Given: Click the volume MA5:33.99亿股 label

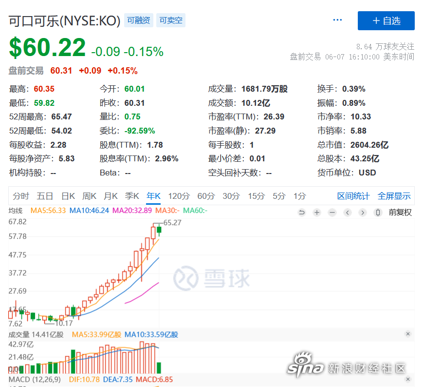Looking at the screenshot, I should click(96, 335).
